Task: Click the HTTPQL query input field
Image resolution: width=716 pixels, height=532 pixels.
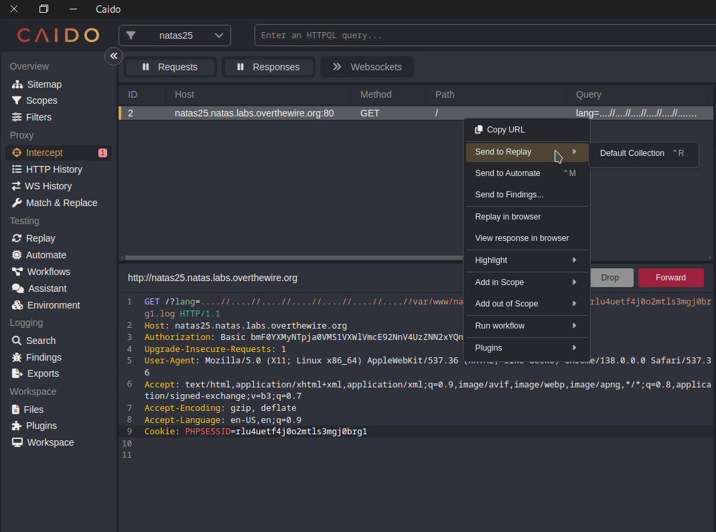Action: (482, 35)
